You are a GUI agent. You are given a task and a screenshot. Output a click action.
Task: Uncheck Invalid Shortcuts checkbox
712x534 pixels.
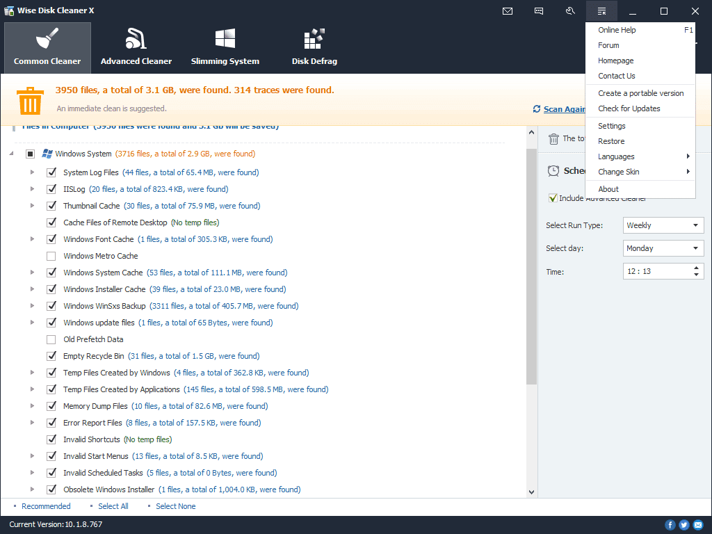click(x=51, y=439)
